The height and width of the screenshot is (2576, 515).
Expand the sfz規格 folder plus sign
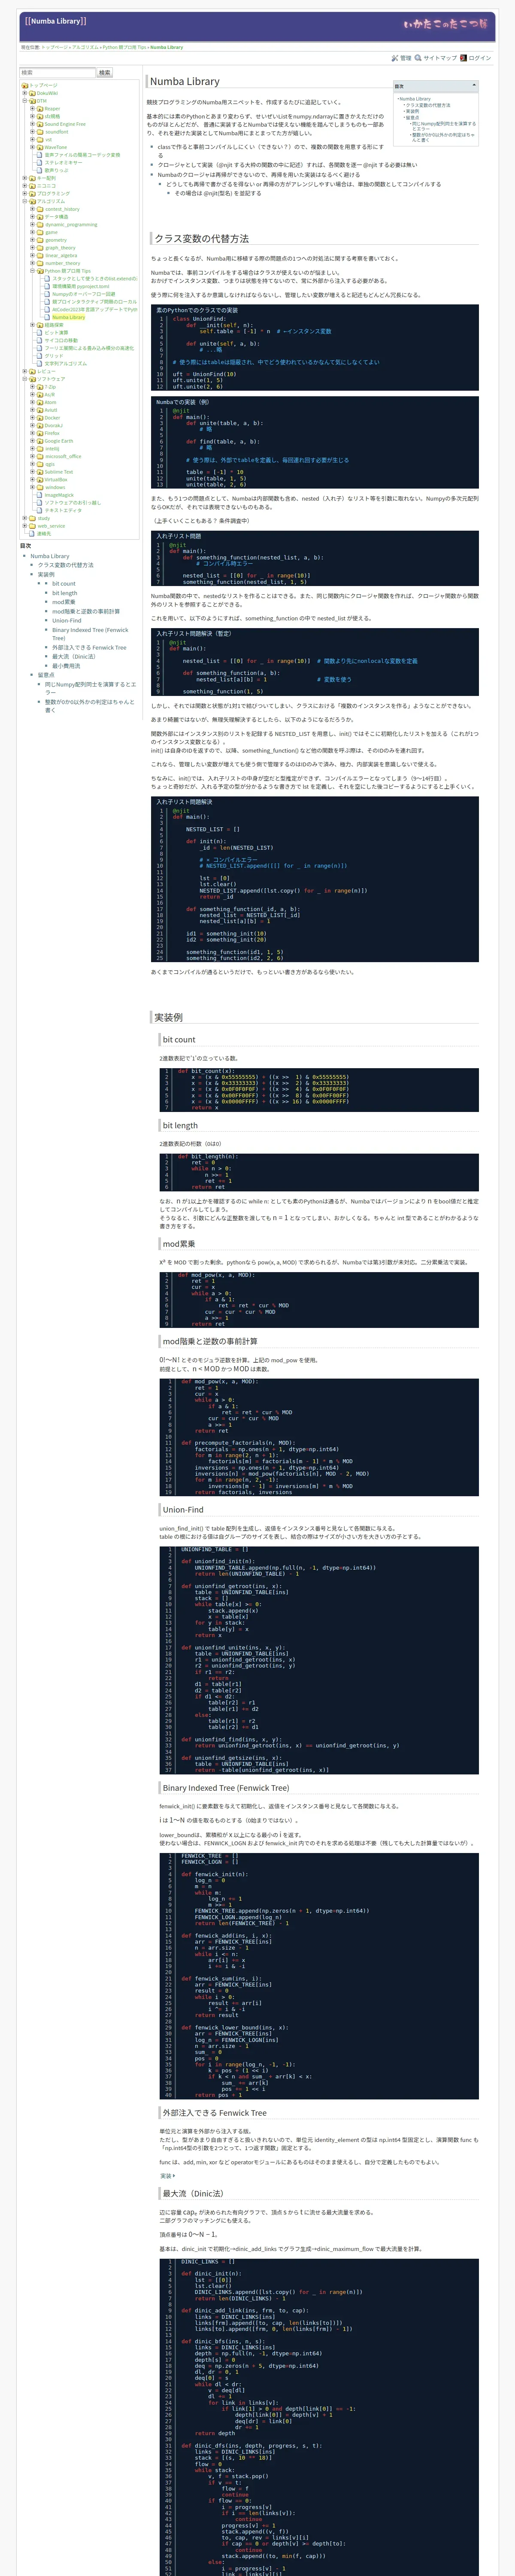click(33, 116)
